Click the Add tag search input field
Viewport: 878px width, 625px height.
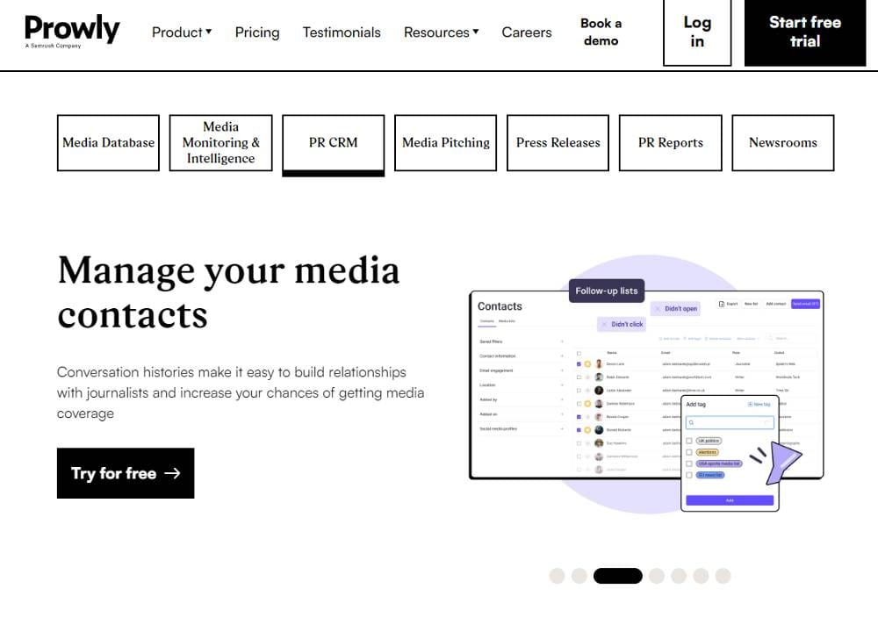tap(730, 422)
